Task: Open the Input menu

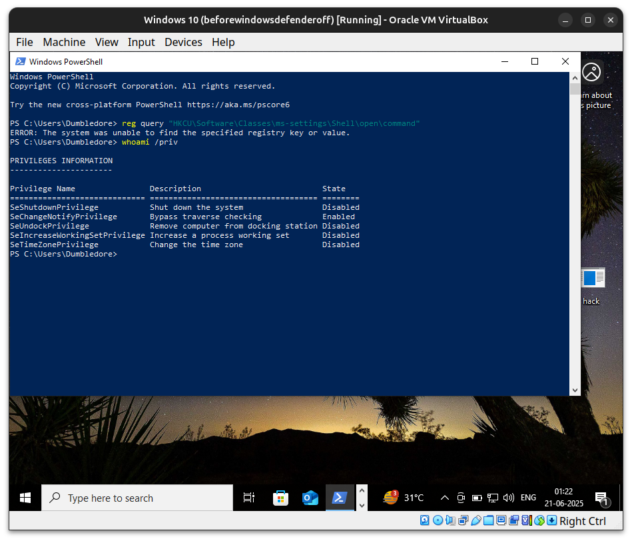Action: coord(141,42)
